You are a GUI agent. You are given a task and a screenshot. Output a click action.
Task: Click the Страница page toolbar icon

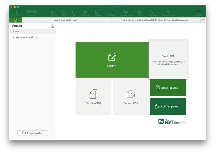click(110, 12)
